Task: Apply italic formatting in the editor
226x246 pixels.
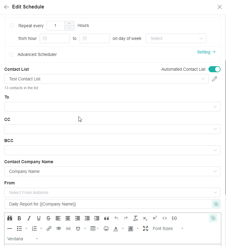Action: click(x=29, y=218)
